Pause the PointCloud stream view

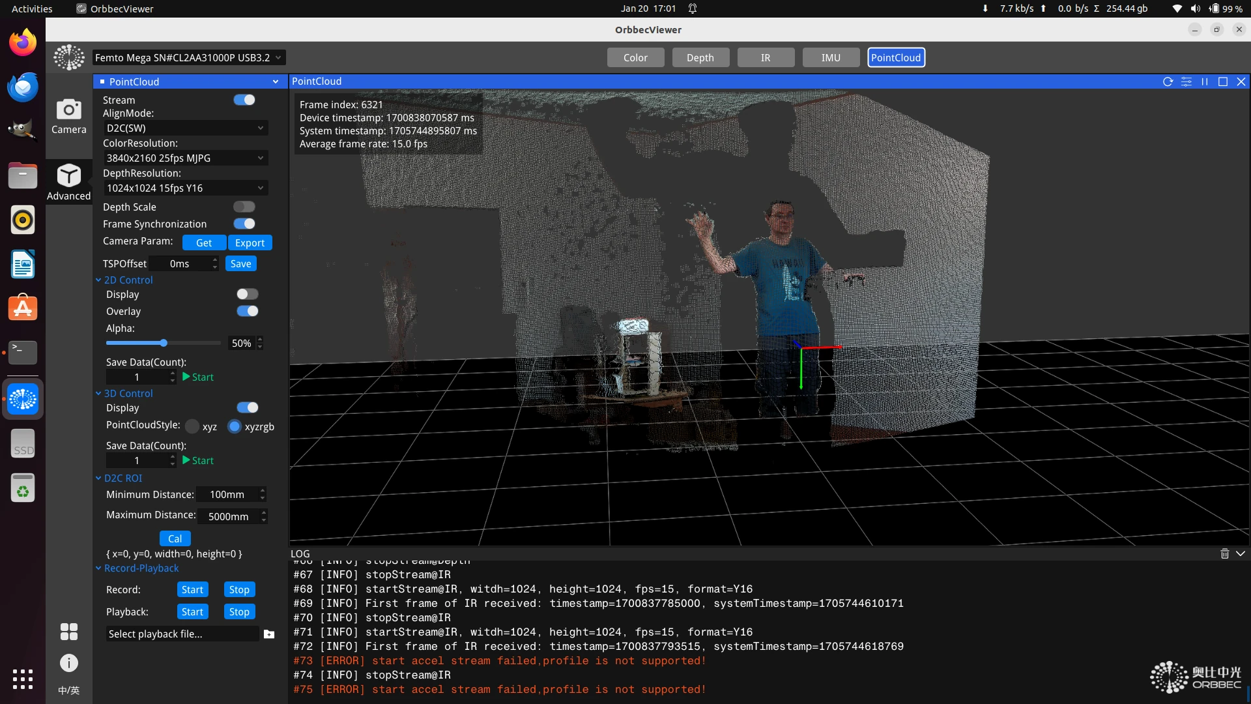(x=1204, y=81)
